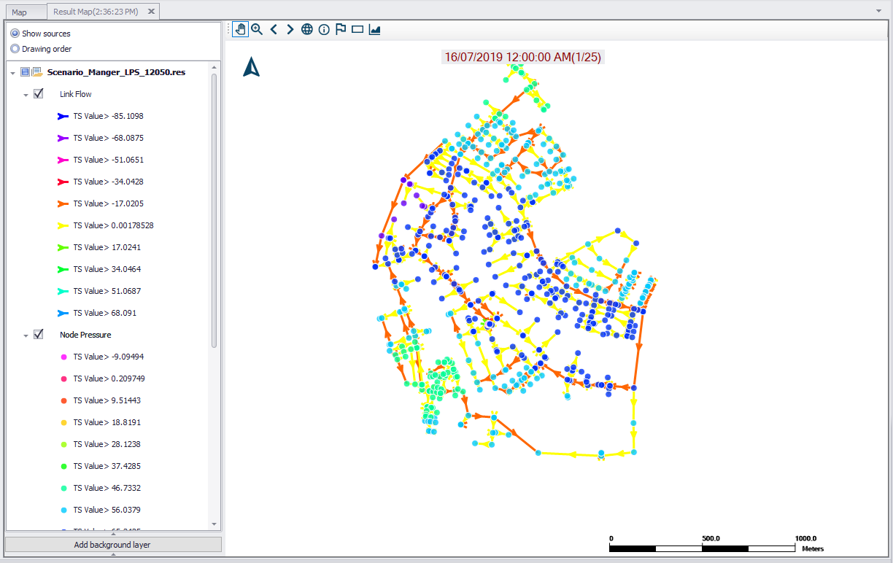Click green dot for TS Value> 37.4285
Viewport: 893px width, 563px height.
click(63, 466)
